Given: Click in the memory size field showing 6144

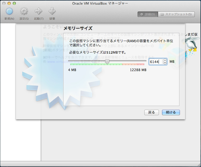Looking at the screenshot, I should tap(156, 62).
